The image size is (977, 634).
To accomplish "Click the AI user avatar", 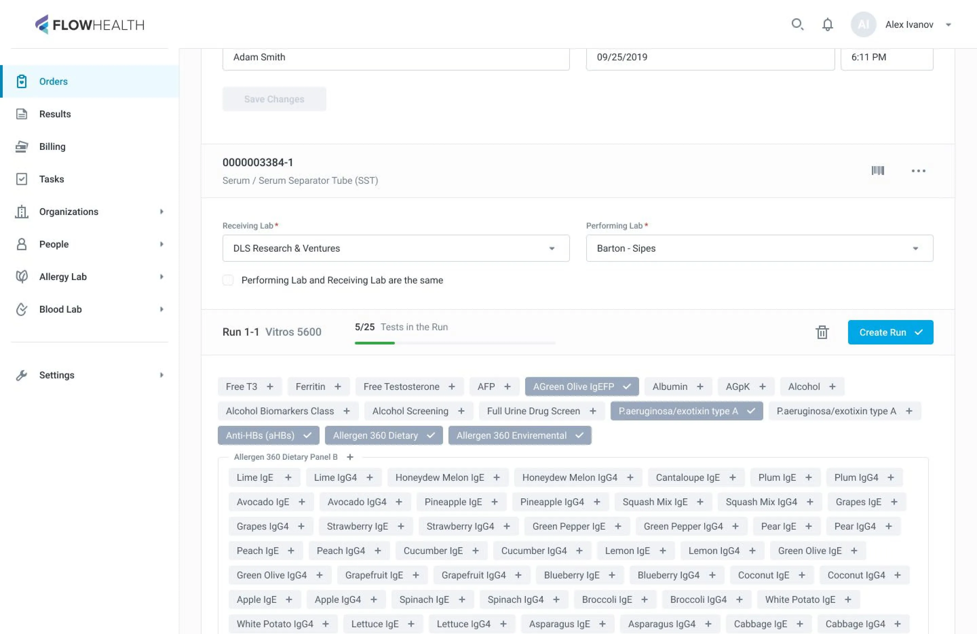I will 863,25.
